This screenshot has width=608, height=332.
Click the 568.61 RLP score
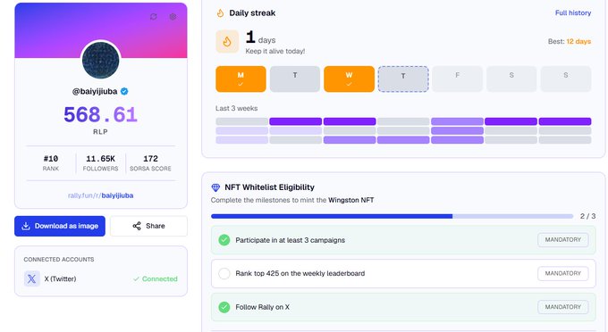coord(100,115)
